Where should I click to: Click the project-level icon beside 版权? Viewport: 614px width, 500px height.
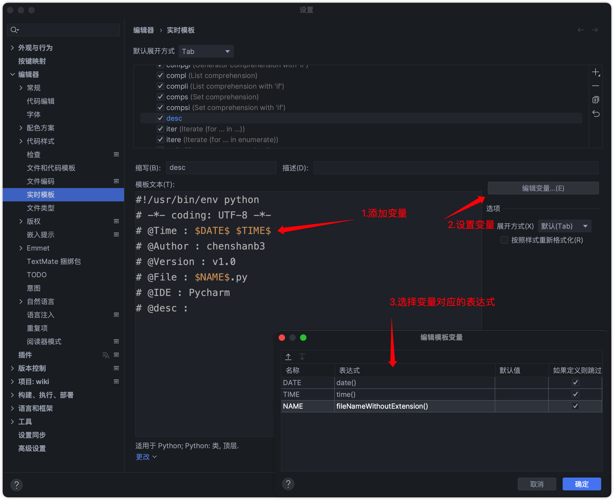116,221
